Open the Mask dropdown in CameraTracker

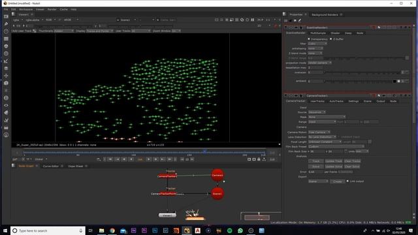327,117
